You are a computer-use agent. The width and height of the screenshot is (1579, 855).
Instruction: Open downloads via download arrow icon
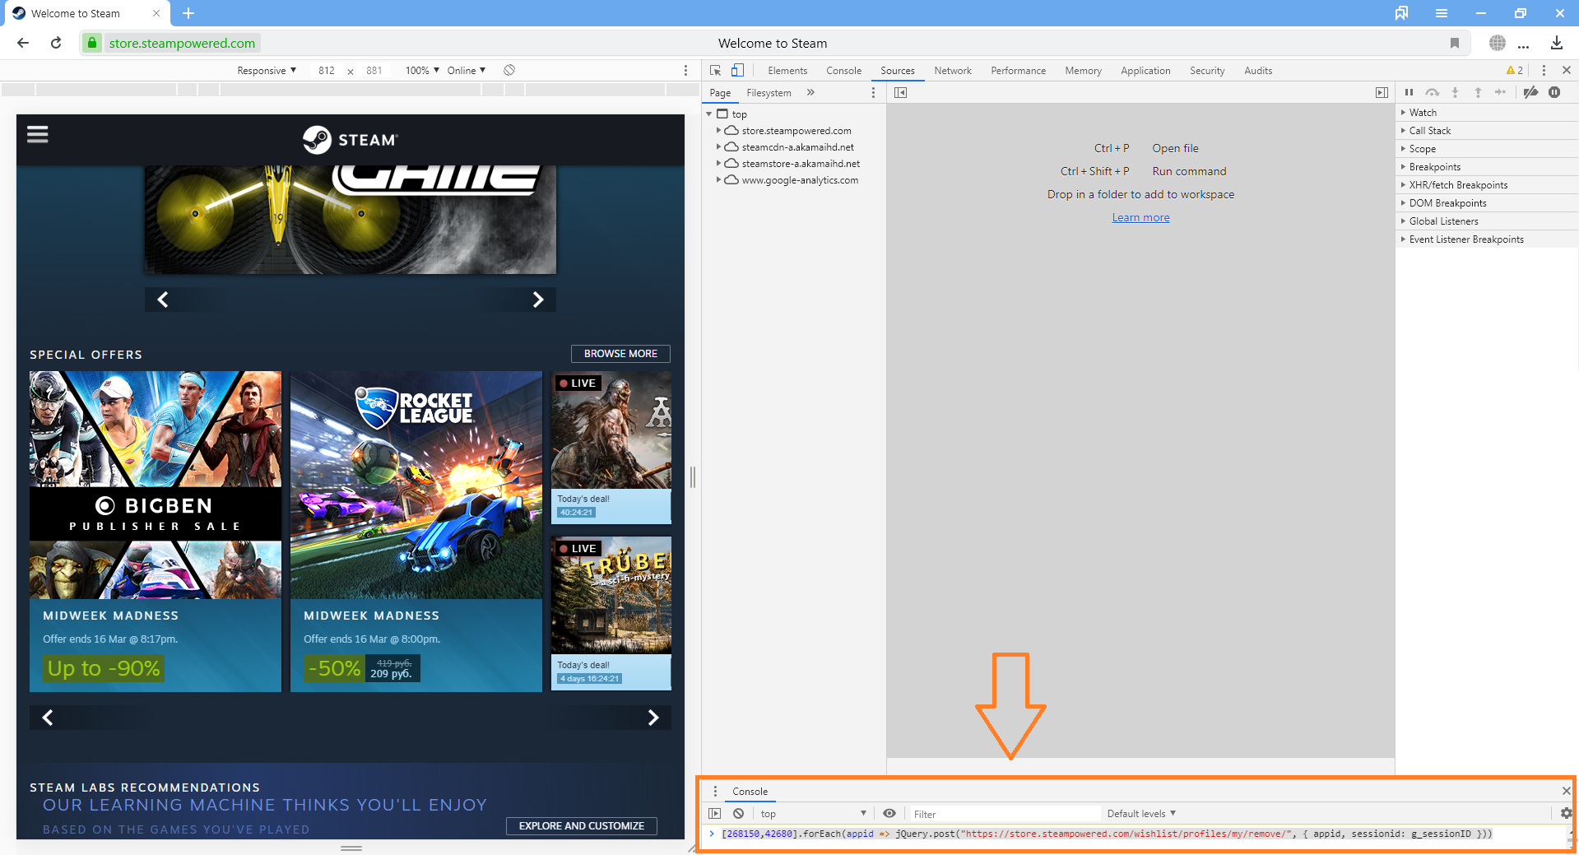(x=1557, y=43)
